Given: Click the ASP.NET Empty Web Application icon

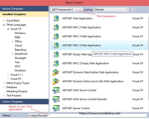Looking at the screenshot, I should [56, 54].
